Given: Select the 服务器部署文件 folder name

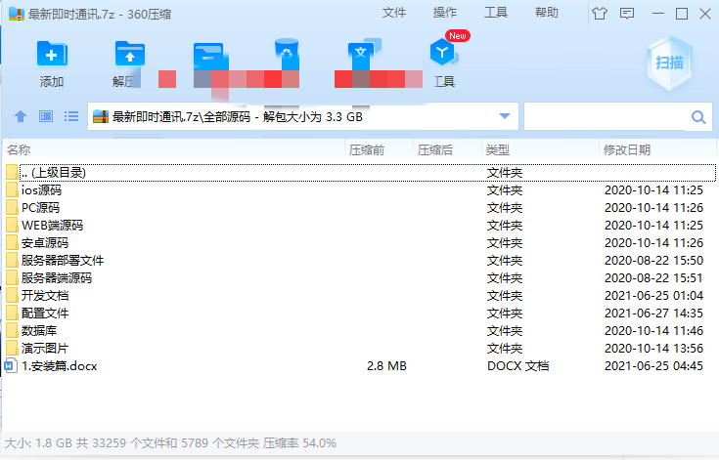Looking at the screenshot, I should pyautogui.click(x=63, y=261).
